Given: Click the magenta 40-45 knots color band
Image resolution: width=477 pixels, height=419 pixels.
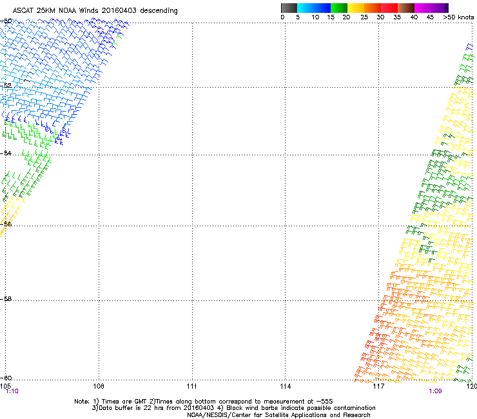Looking at the screenshot, I should pyautogui.click(x=423, y=8).
